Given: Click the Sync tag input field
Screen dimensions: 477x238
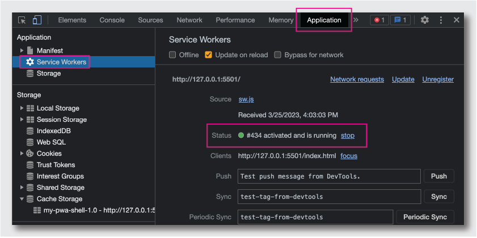Looking at the screenshot, I should coord(329,197).
